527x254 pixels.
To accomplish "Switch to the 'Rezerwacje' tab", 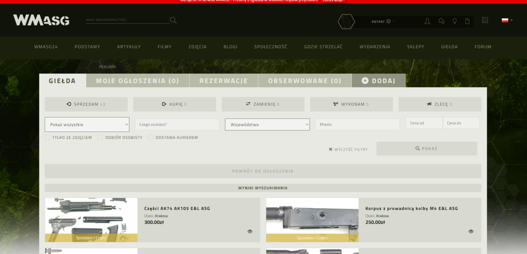I will pos(224,81).
